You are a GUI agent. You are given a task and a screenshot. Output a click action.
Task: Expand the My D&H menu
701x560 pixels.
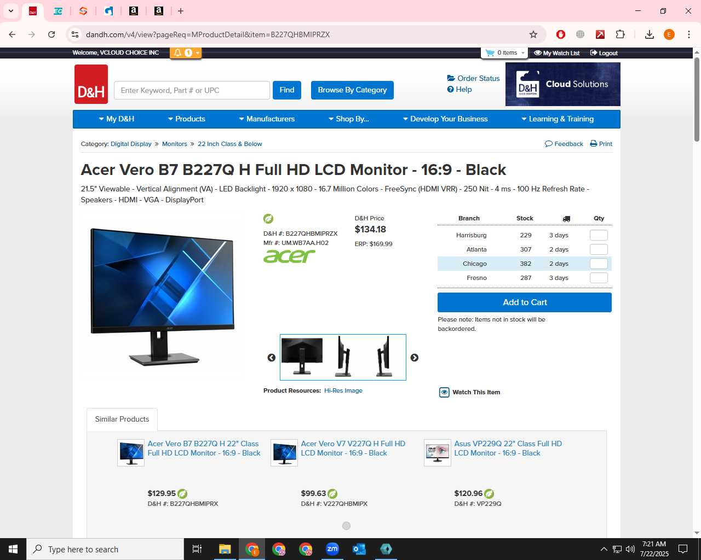[x=117, y=119]
